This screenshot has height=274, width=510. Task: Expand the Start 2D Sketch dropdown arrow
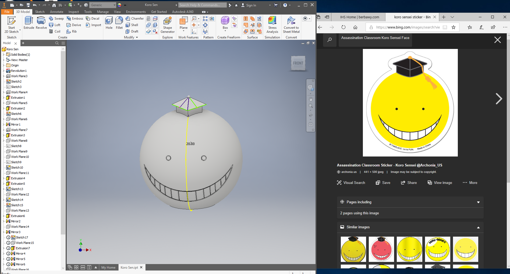(20, 30)
